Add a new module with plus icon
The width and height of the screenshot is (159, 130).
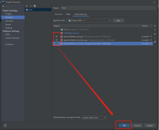click(x=27, y=6)
